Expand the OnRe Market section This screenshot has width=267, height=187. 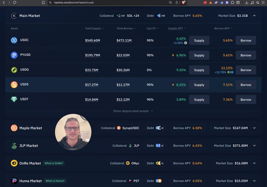click(254, 163)
